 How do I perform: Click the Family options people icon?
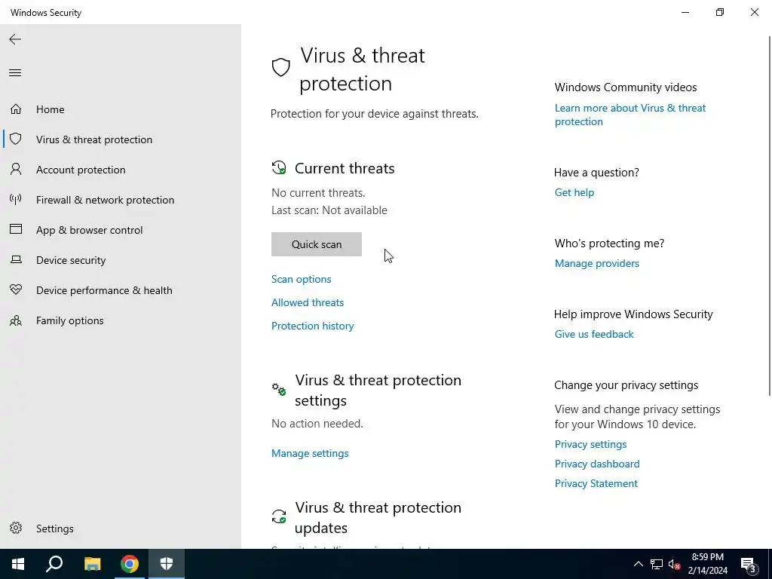pos(16,320)
